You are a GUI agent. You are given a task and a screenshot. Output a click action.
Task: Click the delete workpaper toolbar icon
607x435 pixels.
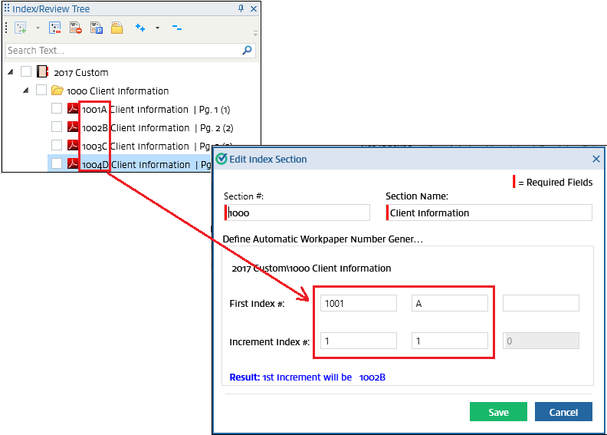(76, 28)
